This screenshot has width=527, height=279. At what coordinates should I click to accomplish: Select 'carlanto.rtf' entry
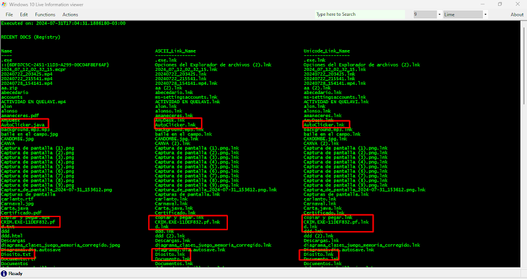coord(17,199)
